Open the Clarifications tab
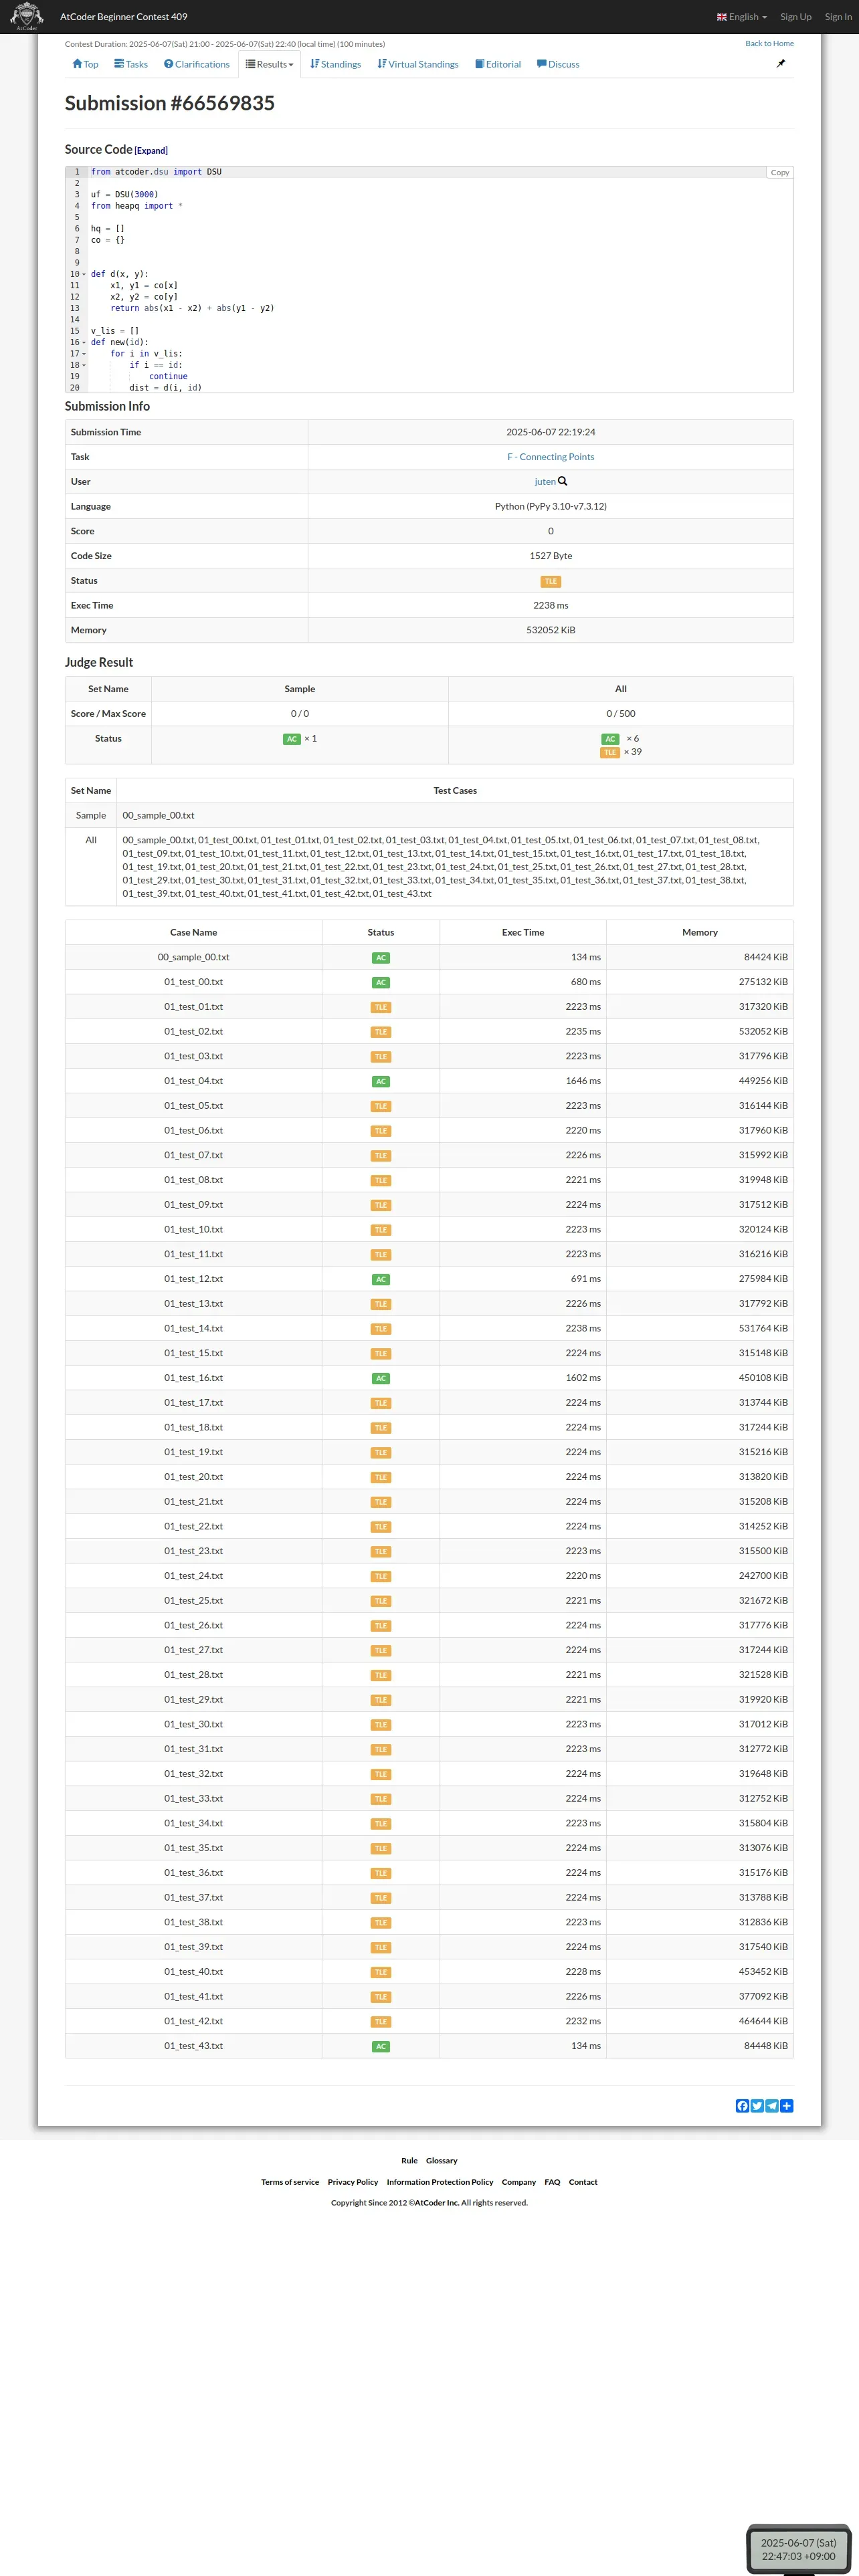The height and width of the screenshot is (2576, 859). pos(197,64)
